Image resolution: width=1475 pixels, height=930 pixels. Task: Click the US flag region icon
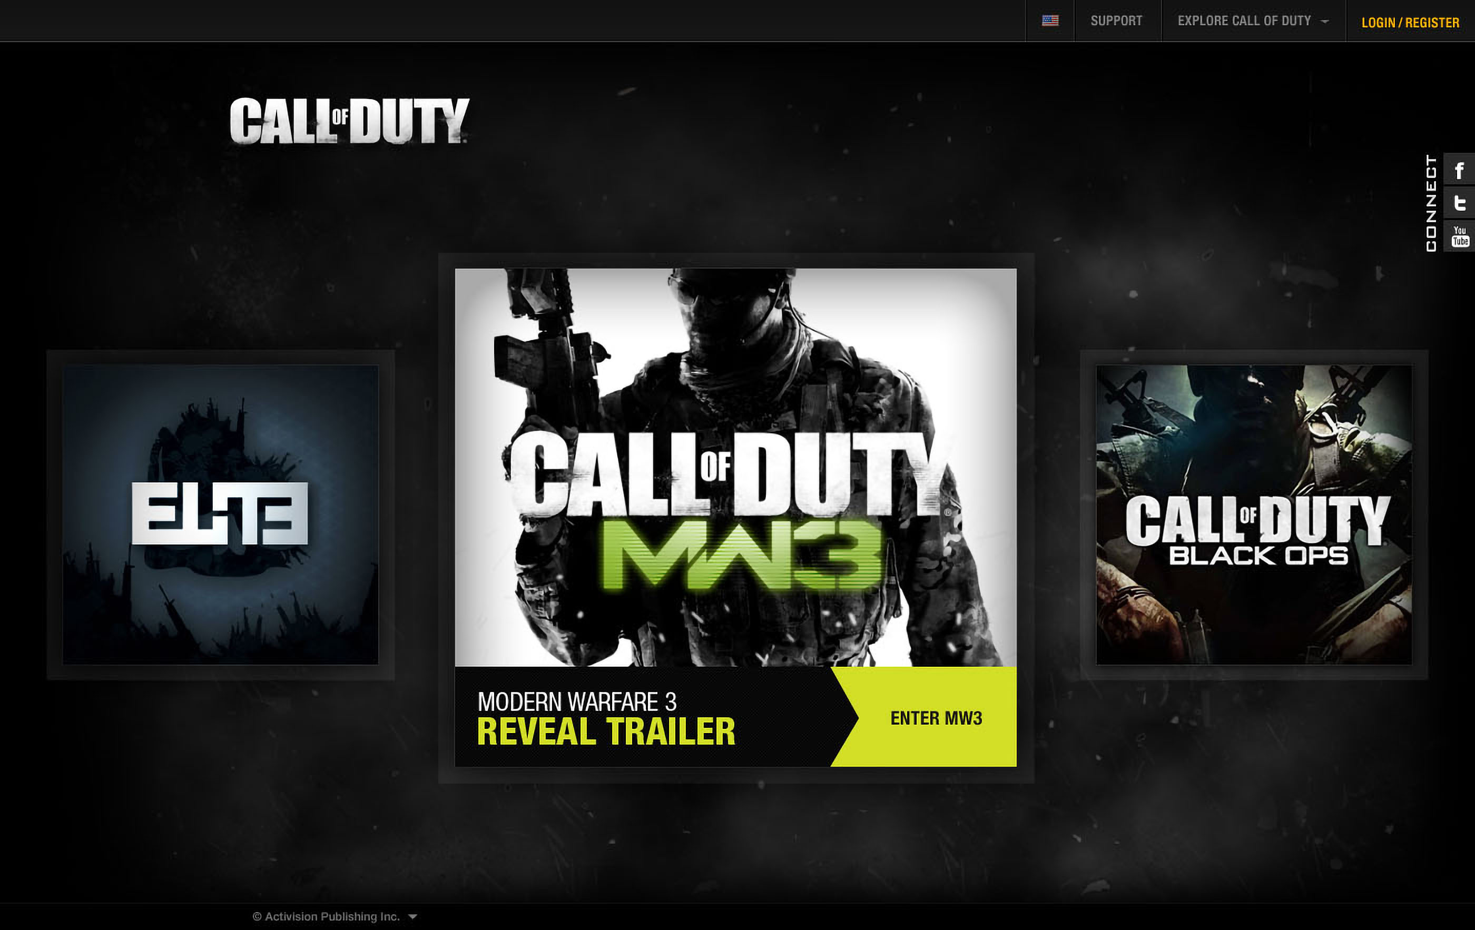[1050, 21]
